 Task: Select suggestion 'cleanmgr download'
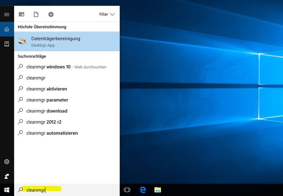coord(67,111)
